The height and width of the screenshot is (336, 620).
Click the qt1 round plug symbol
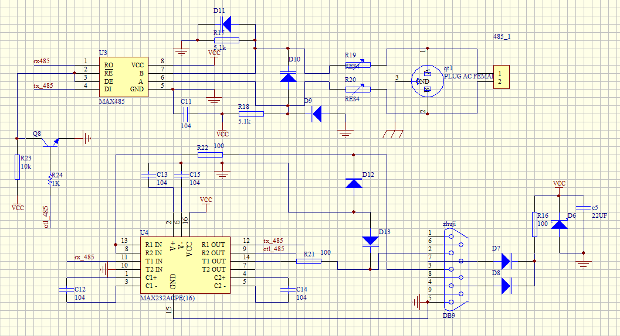coord(426,81)
